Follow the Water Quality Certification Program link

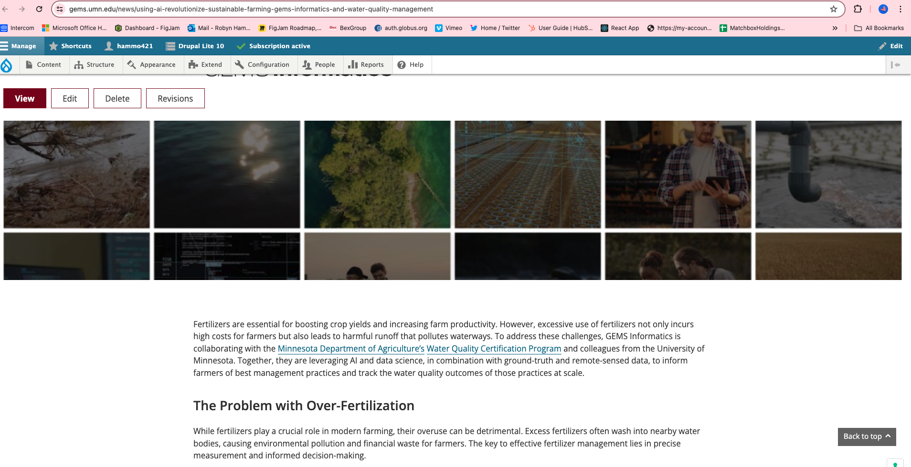point(494,349)
